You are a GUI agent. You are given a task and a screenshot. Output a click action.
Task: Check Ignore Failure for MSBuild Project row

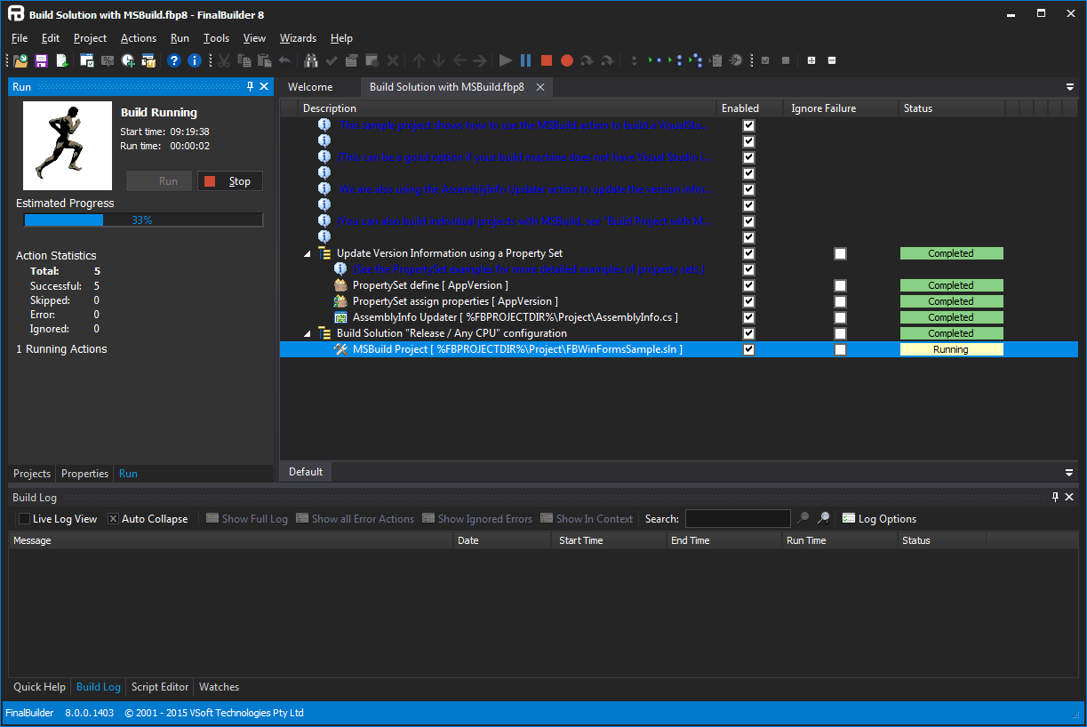(840, 349)
